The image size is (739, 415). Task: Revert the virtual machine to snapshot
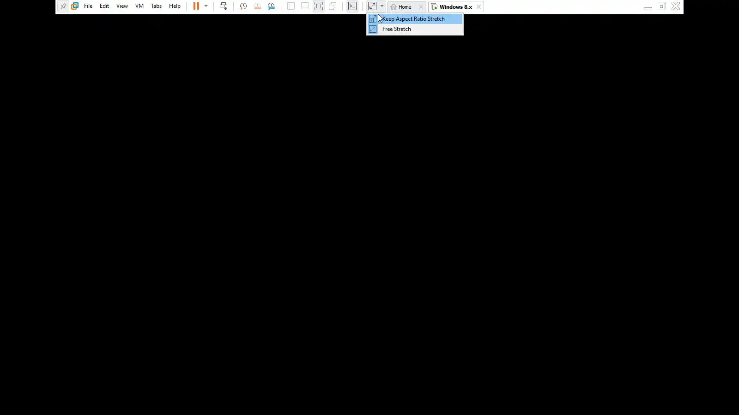click(x=257, y=6)
